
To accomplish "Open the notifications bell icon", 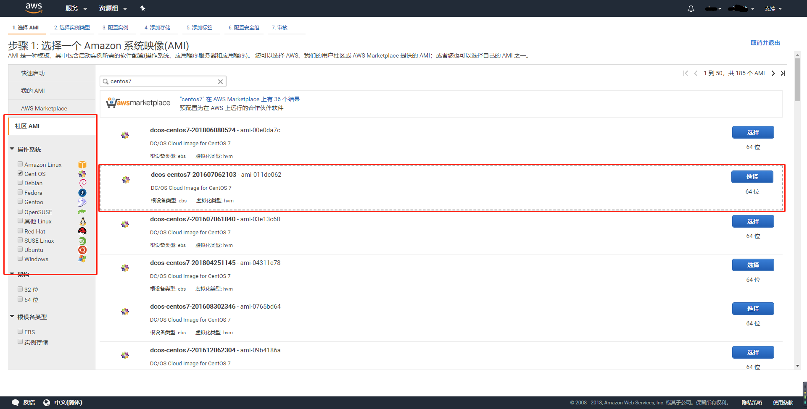I will [x=691, y=9].
